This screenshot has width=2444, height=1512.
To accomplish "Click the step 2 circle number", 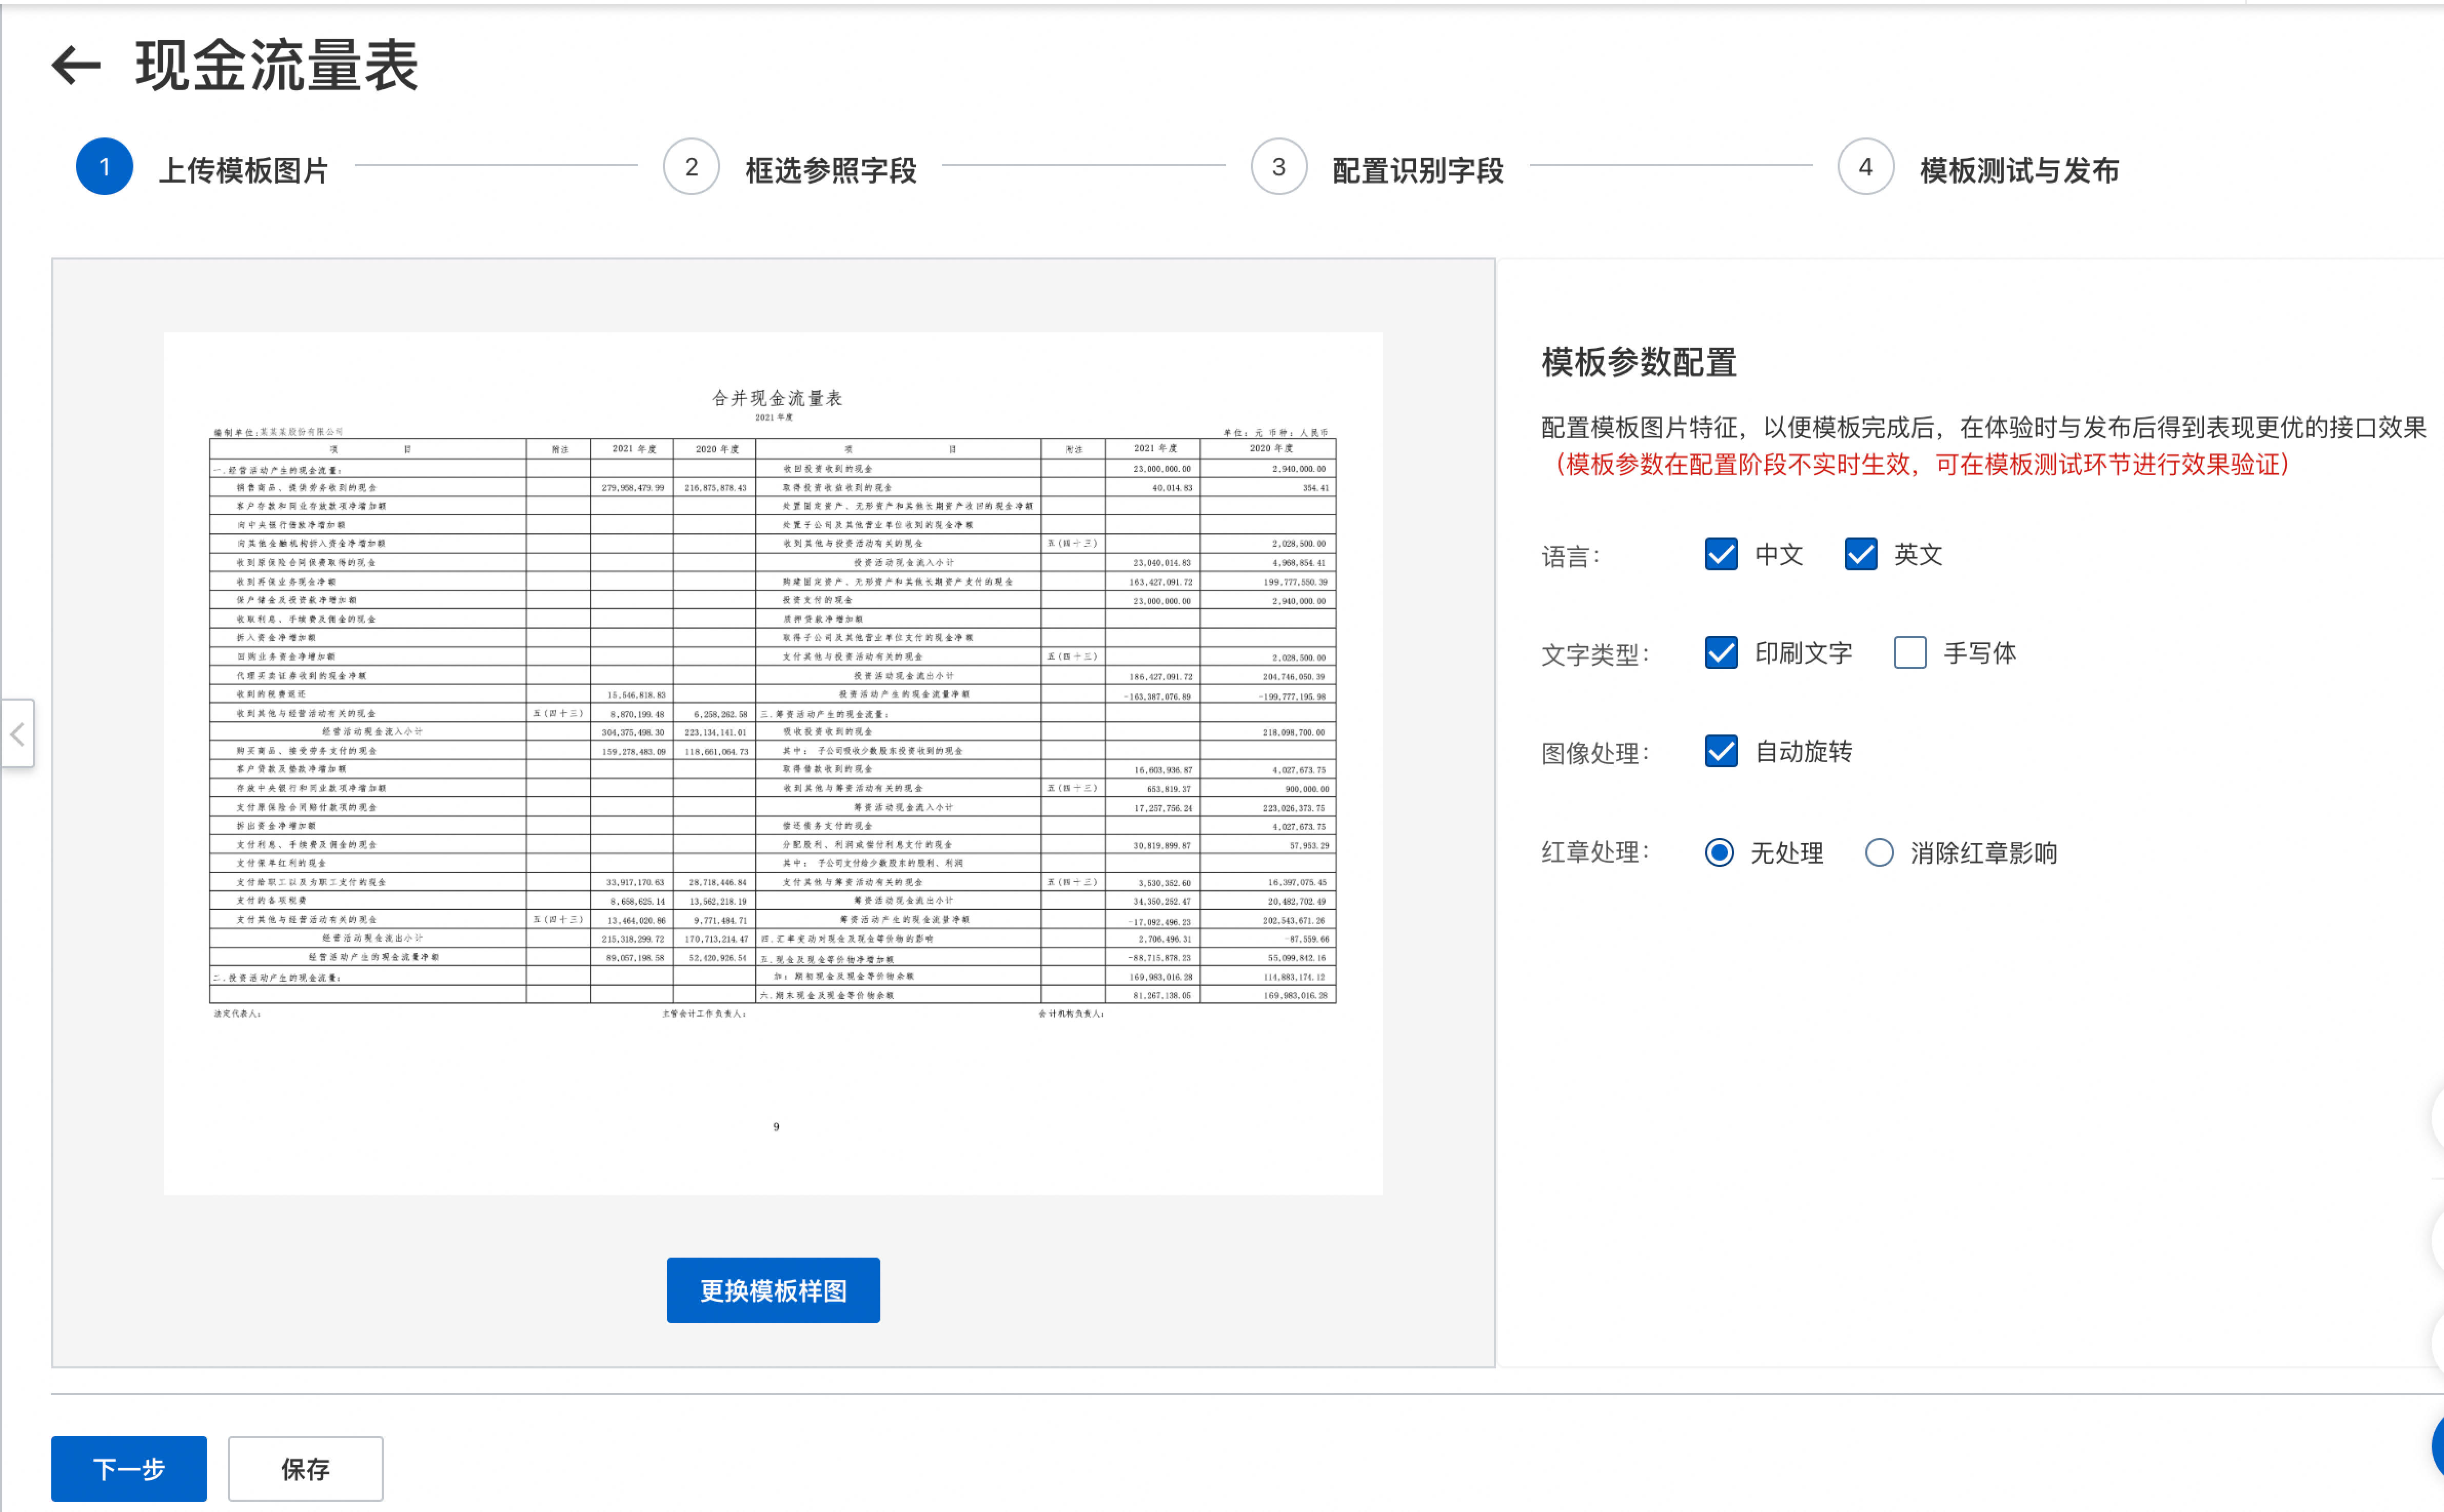I will [x=691, y=167].
